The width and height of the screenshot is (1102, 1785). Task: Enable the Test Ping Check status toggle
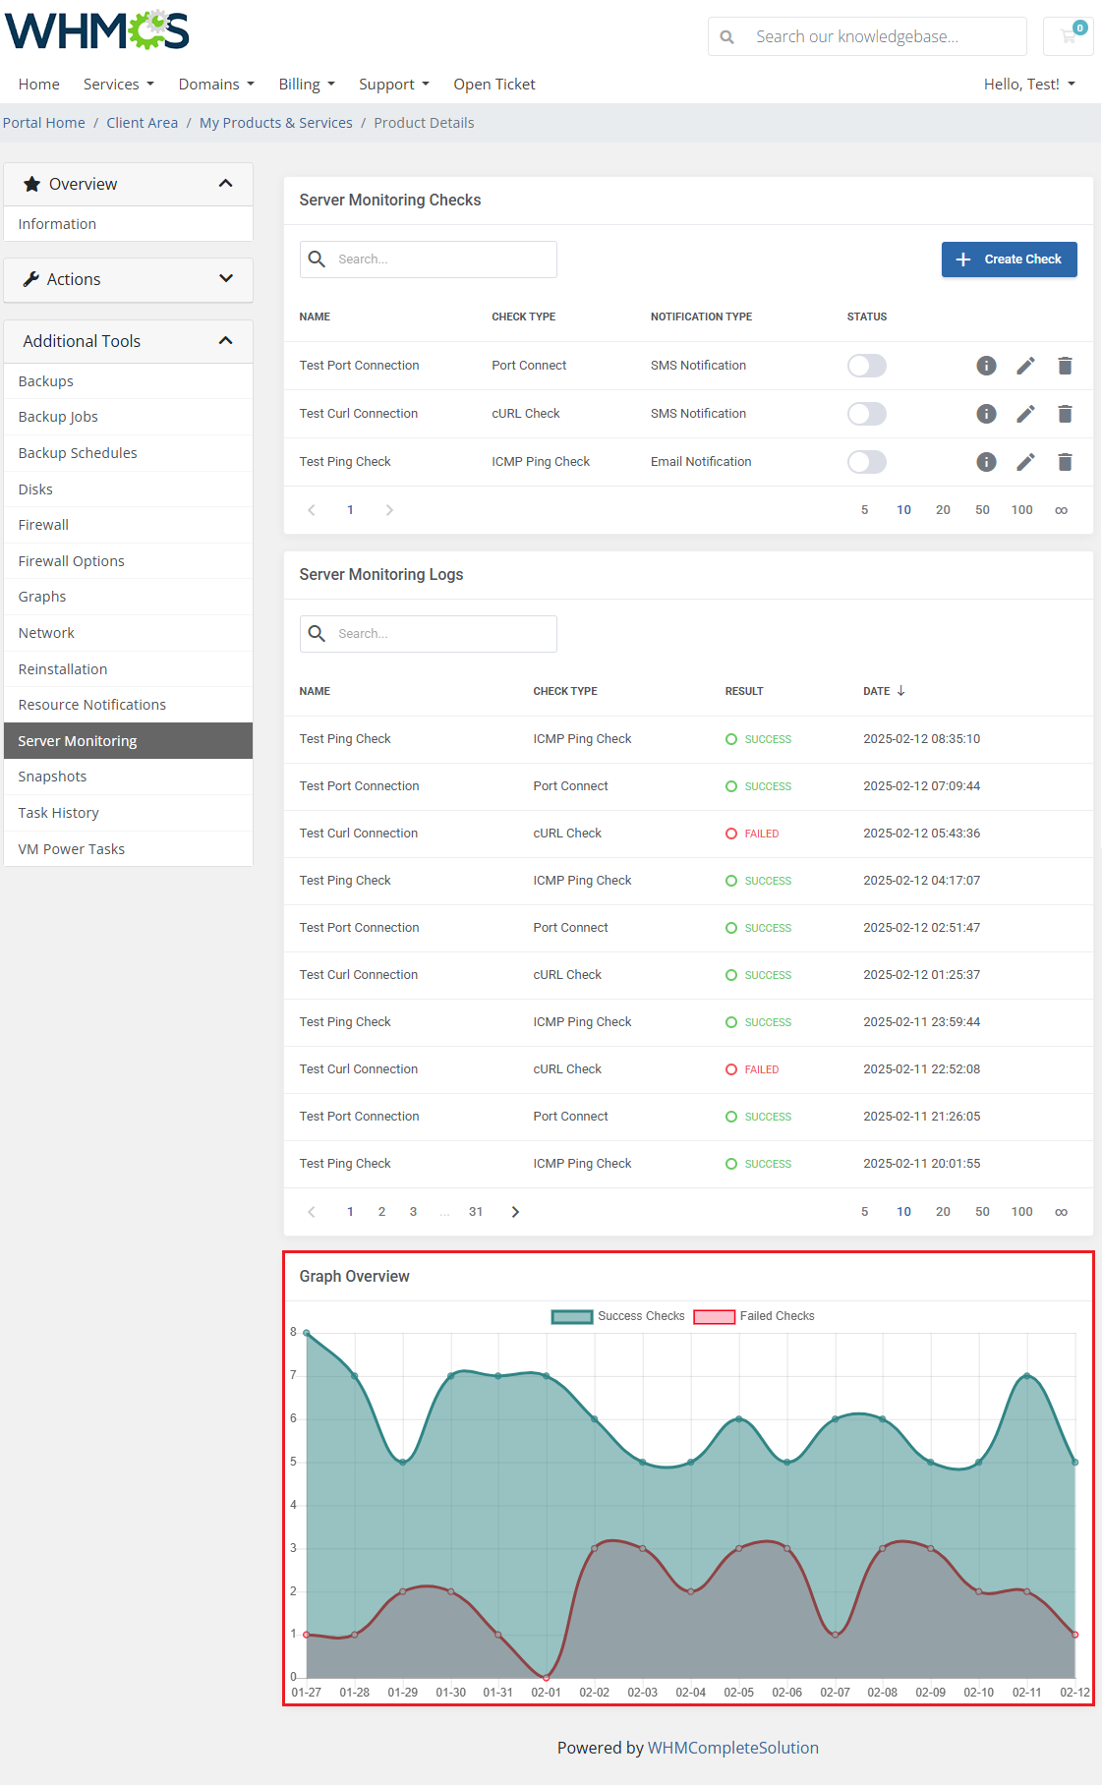(867, 462)
